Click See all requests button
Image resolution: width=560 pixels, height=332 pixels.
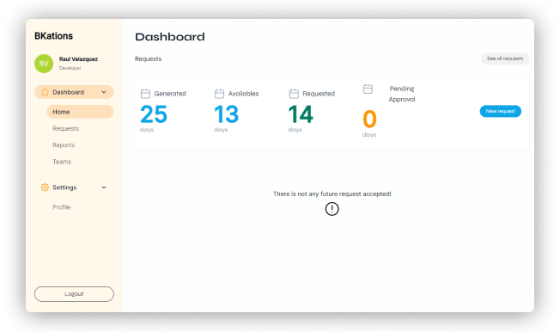[505, 58]
